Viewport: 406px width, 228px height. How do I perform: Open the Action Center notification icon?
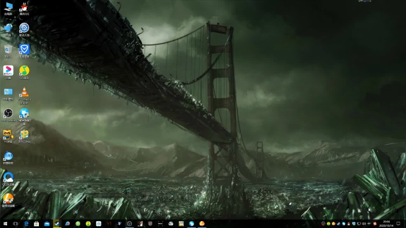(398, 223)
